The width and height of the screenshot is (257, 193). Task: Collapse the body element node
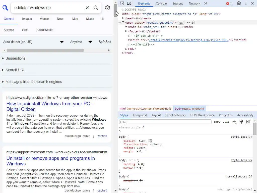[x=123, y=22]
